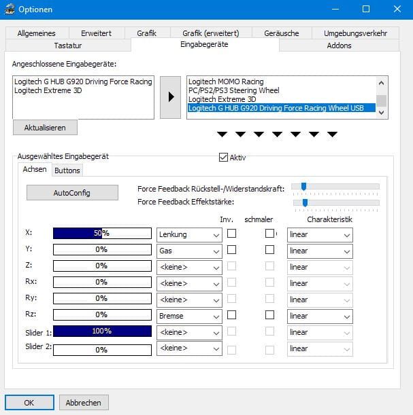The image size is (413, 415).
Task: Open the X axis Lenkung dropdown
Action: pyautogui.click(x=189, y=234)
